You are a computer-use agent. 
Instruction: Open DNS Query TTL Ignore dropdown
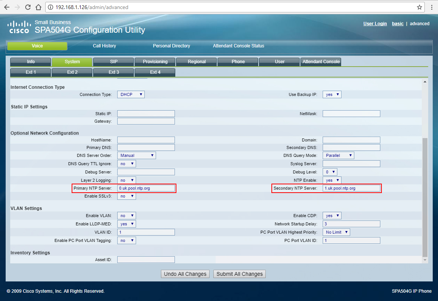127,164
